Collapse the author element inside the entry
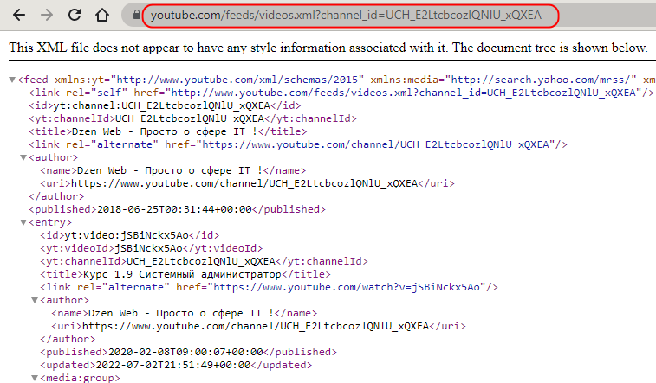The height and width of the screenshot is (383, 656). tap(35, 300)
